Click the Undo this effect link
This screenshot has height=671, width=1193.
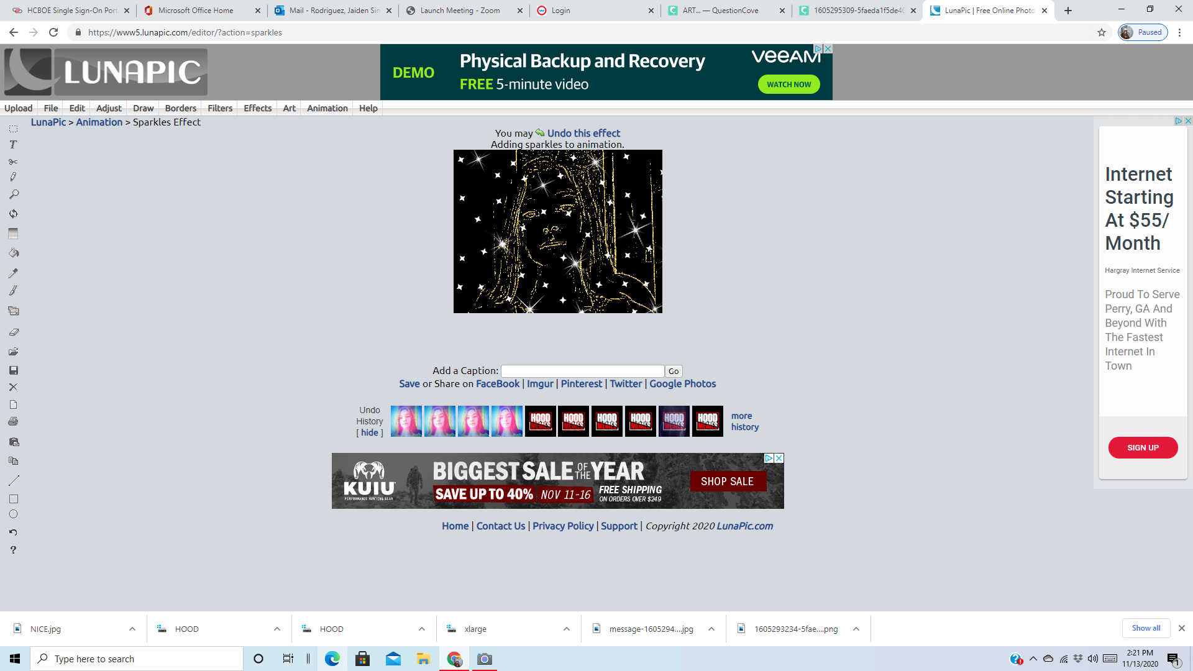[x=583, y=133]
